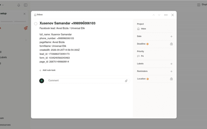Open notifications bell in the sidebar

pos(18,5)
